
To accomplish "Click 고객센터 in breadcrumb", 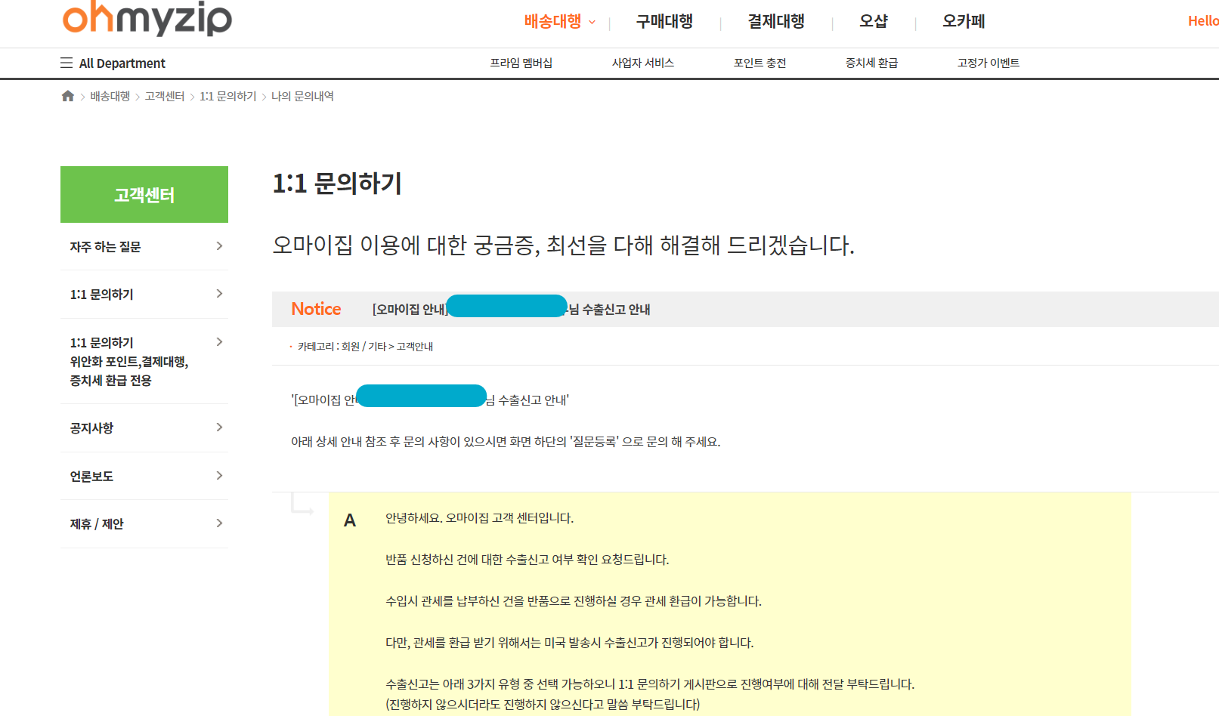I will point(165,96).
